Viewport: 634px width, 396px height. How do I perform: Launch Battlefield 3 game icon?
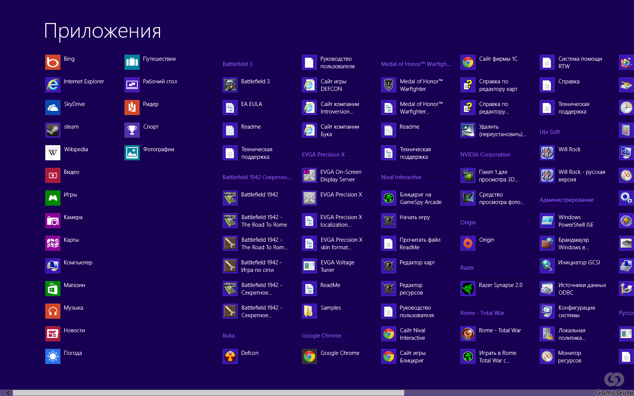230,85
